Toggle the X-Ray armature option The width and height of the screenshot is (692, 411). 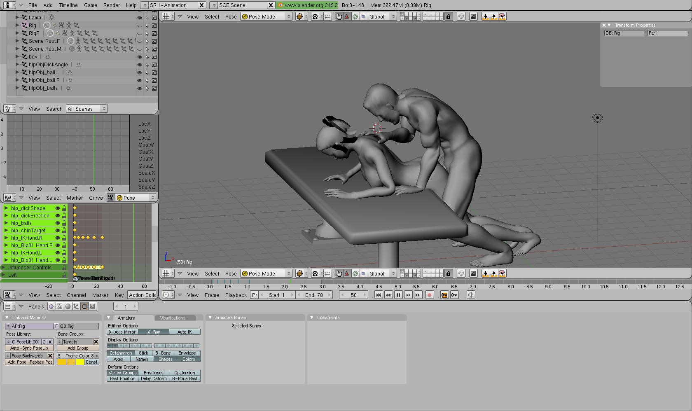[153, 332]
